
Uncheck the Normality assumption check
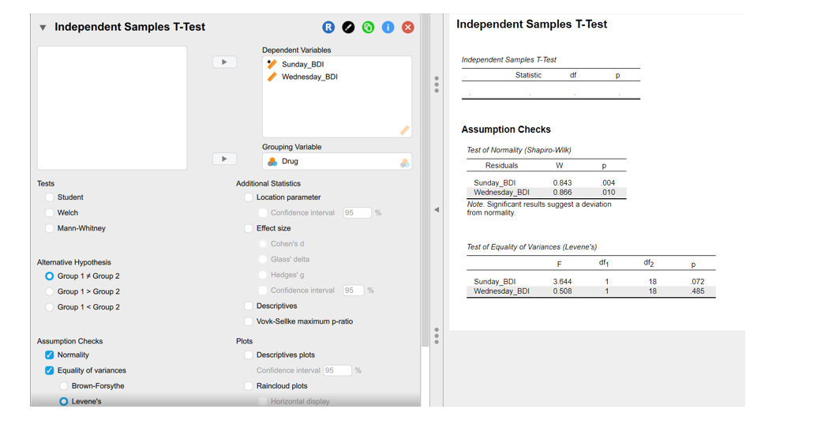(50, 355)
